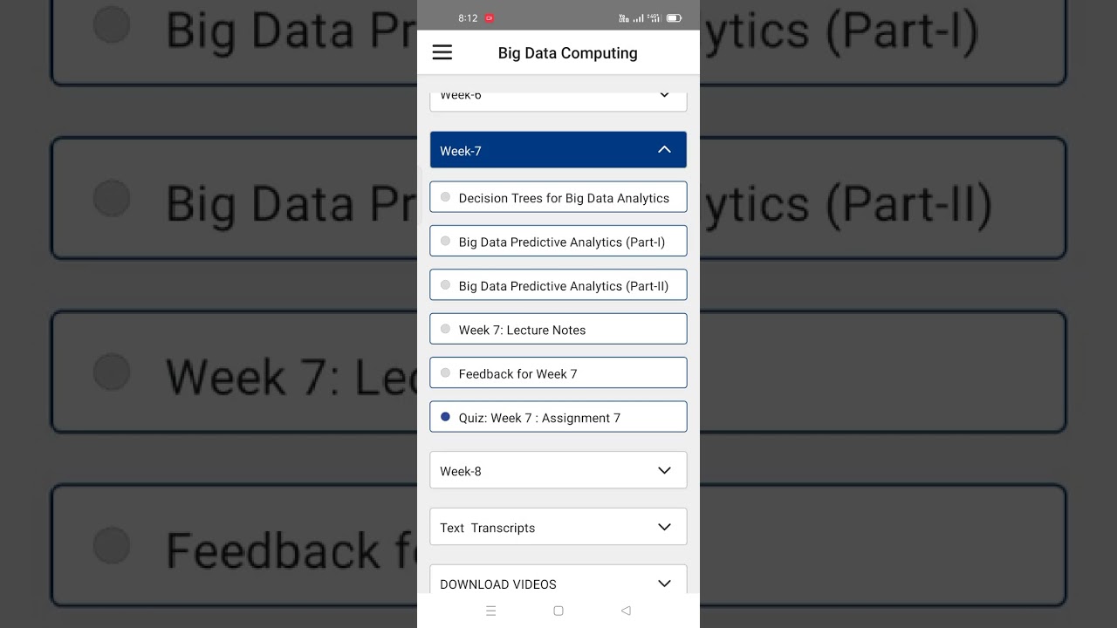Expand the Week-6 section chevron
This screenshot has height=628, width=1117.
click(664, 95)
